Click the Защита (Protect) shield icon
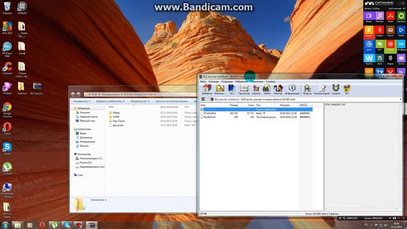The image size is (407, 229). pyautogui.click(x=336, y=89)
